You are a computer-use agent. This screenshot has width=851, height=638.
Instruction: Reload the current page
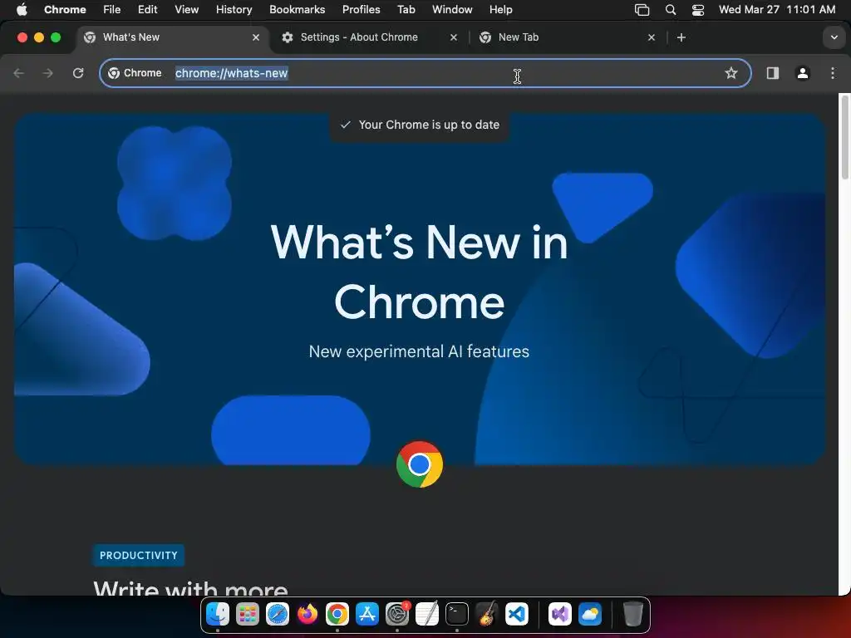pyautogui.click(x=78, y=73)
